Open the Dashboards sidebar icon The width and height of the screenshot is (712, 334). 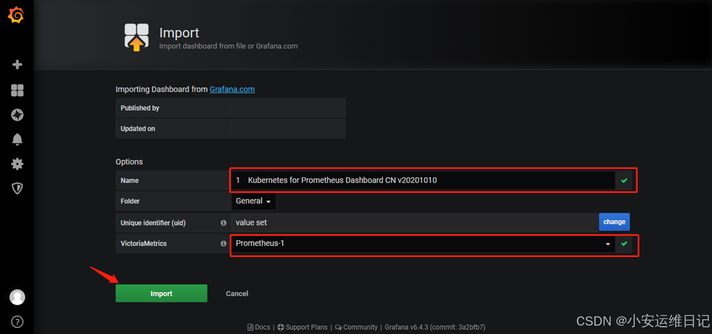point(17,90)
